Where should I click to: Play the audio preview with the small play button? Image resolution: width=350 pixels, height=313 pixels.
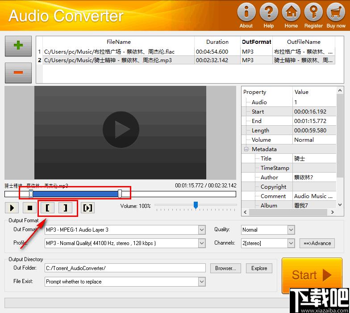click(x=12, y=208)
